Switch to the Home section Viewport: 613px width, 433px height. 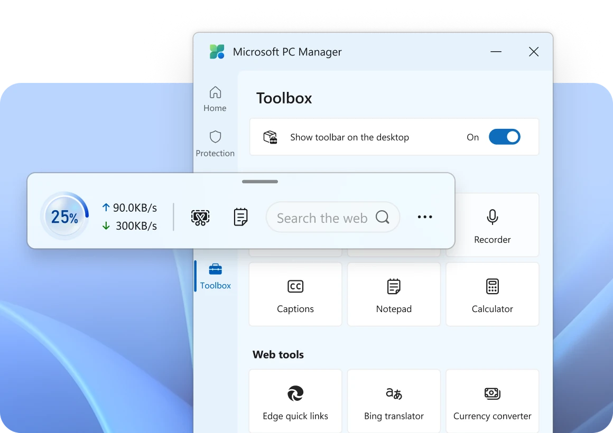(215, 98)
